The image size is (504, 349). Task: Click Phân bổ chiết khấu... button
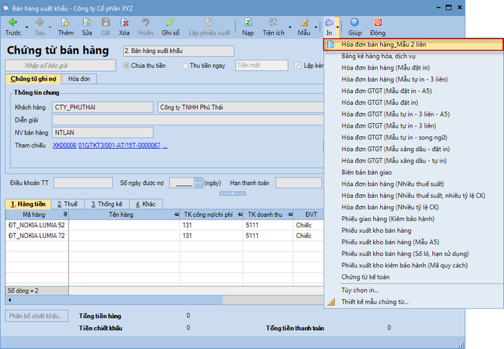click(36, 316)
